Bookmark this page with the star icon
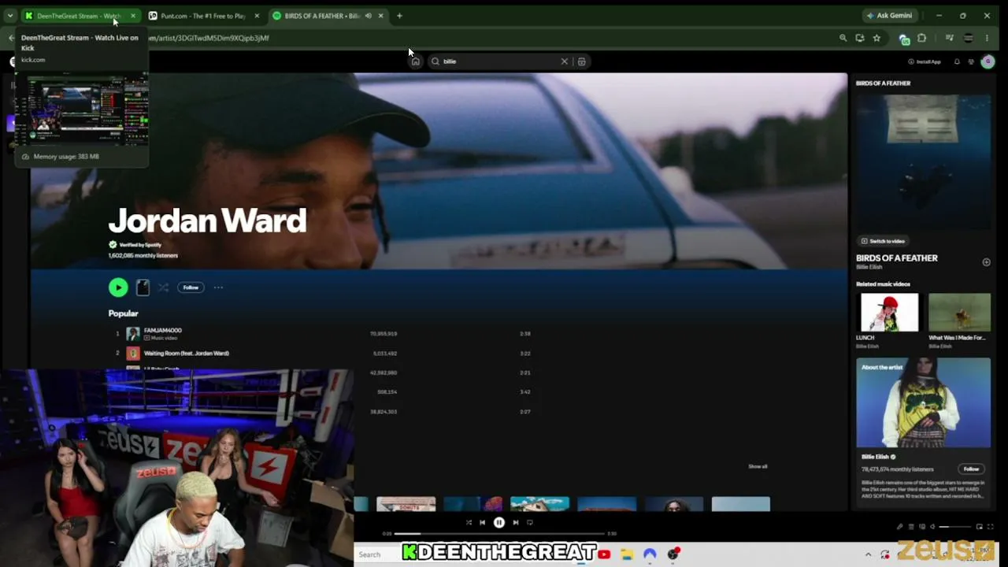Image resolution: width=1008 pixels, height=567 pixels. pyautogui.click(x=876, y=38)
